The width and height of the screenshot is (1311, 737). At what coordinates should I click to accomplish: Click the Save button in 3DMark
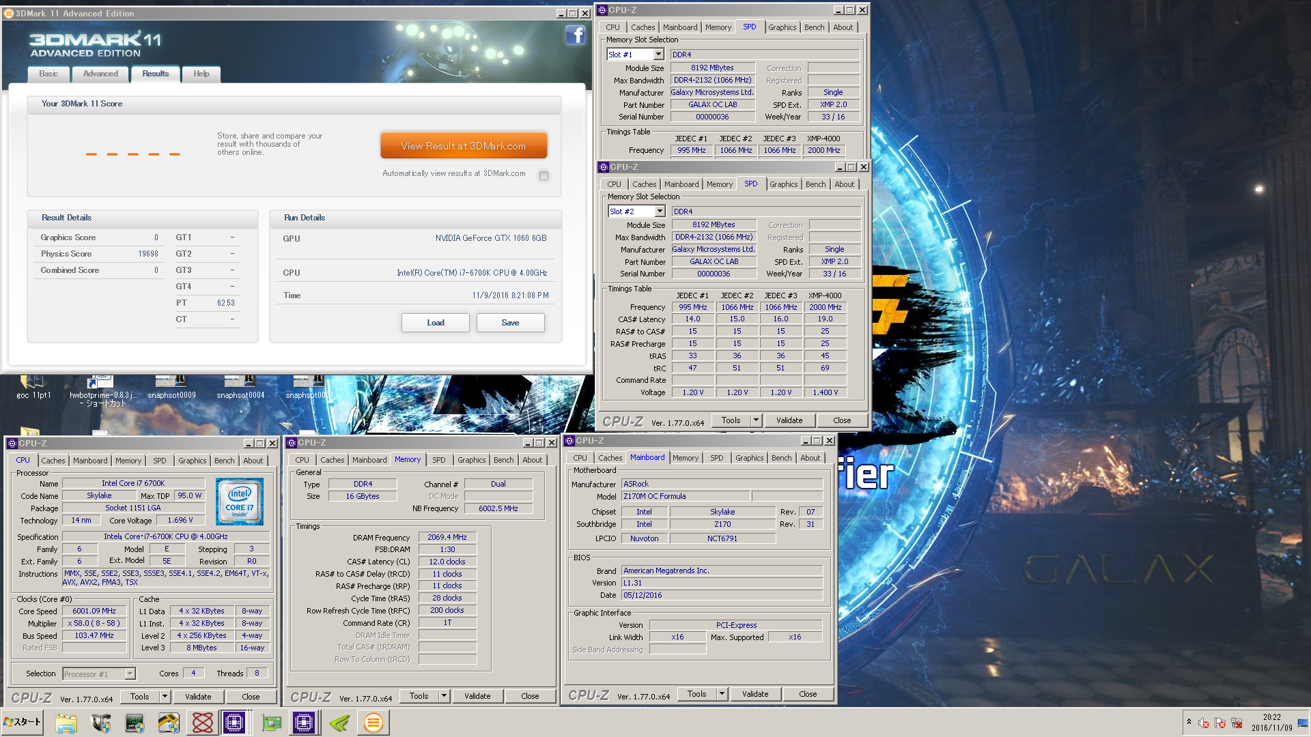pyautogui.click(x=510, y=323)
